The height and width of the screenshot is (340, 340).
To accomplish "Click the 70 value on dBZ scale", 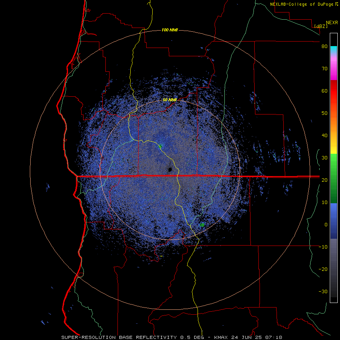I will [x=325, y=69].
